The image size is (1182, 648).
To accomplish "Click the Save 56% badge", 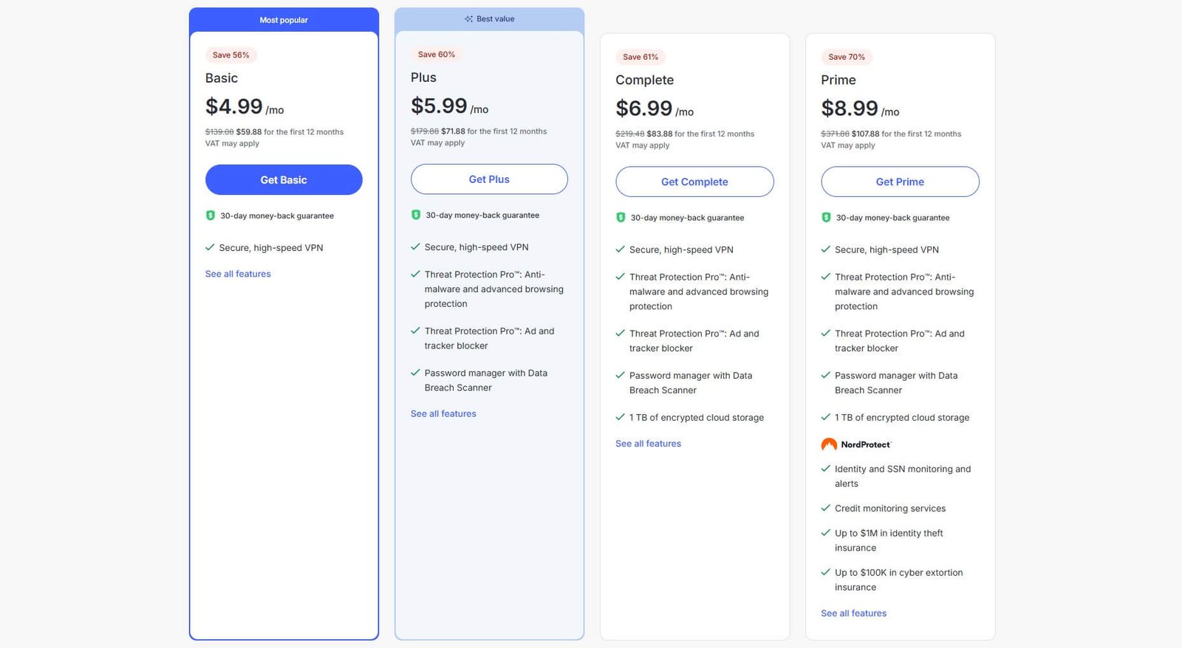I will (x=230, y=55).
